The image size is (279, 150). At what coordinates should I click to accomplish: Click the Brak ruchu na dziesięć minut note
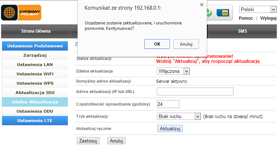(x=233, y=117)
